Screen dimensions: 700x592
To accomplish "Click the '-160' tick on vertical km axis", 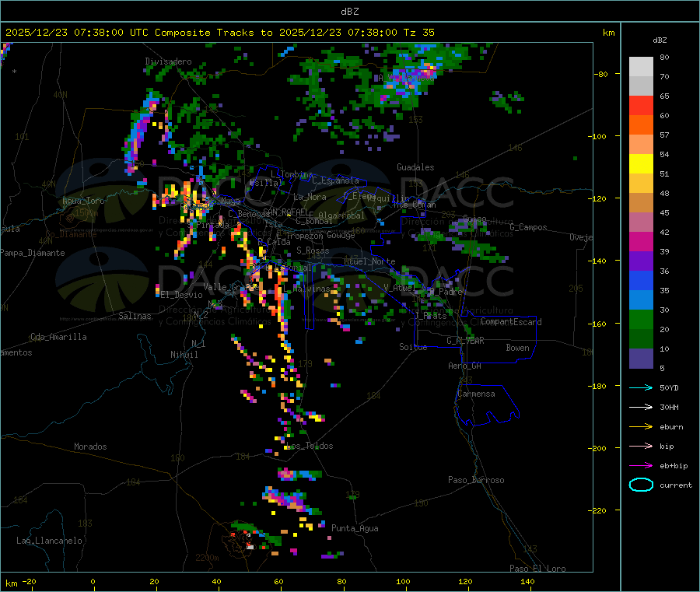I will point(597,324).
